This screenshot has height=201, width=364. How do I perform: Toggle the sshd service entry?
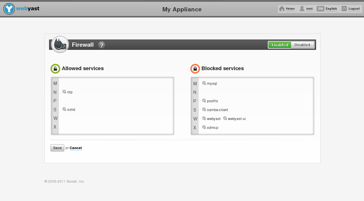tap(71, 109)
